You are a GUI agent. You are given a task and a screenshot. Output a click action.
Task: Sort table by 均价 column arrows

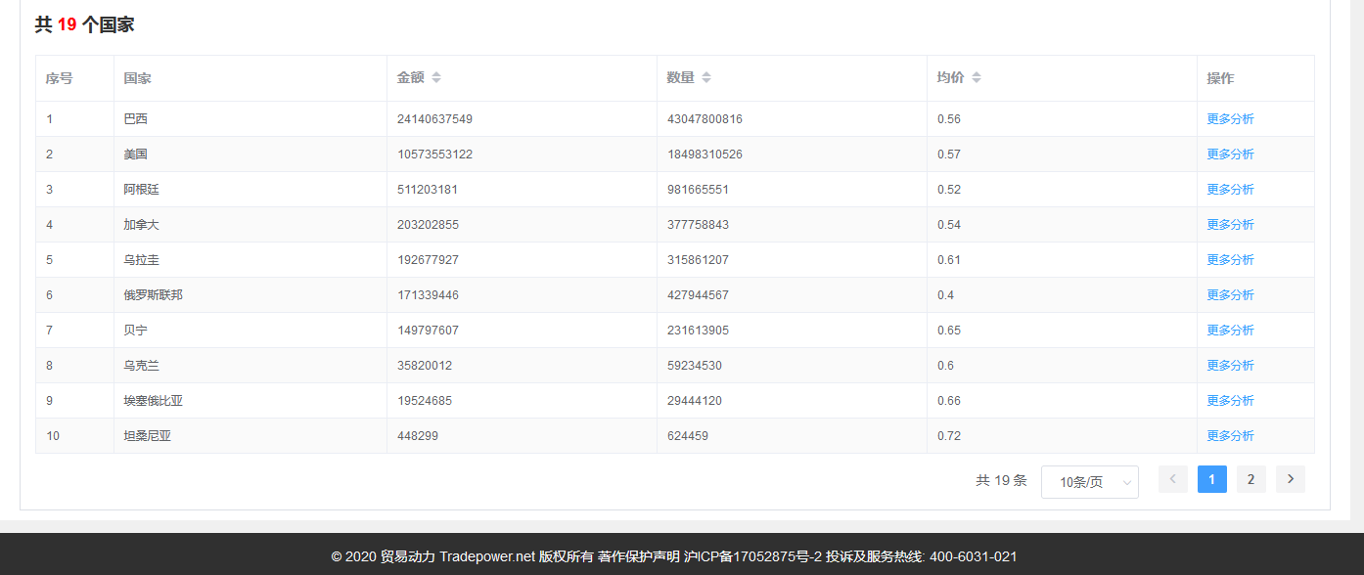[x=976, y=77]
